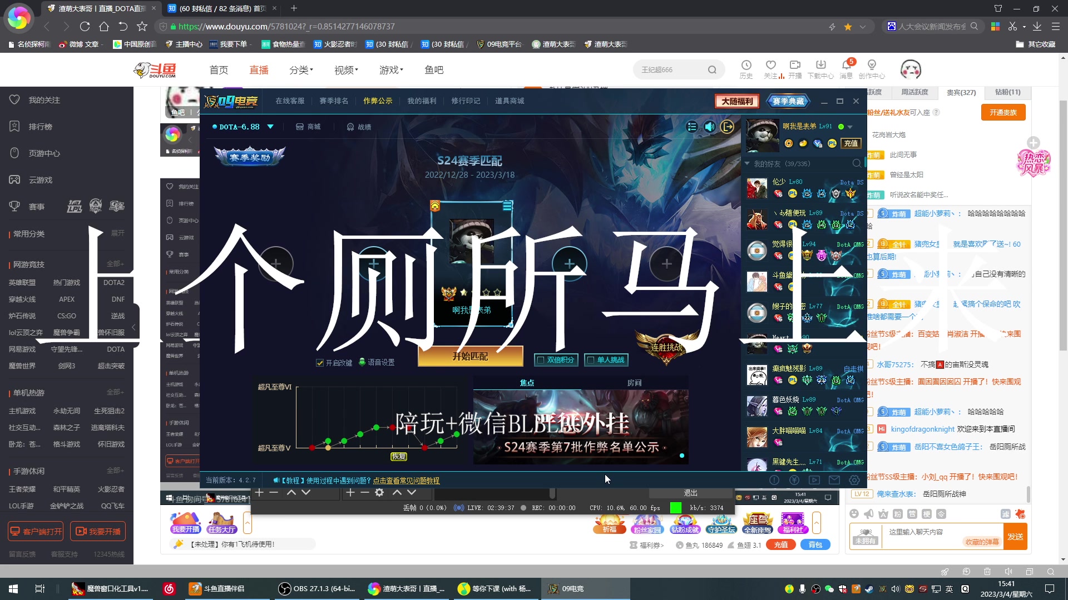Open settings gear at 09 client bottom
1068x600 pixels.
coord(854,480)
